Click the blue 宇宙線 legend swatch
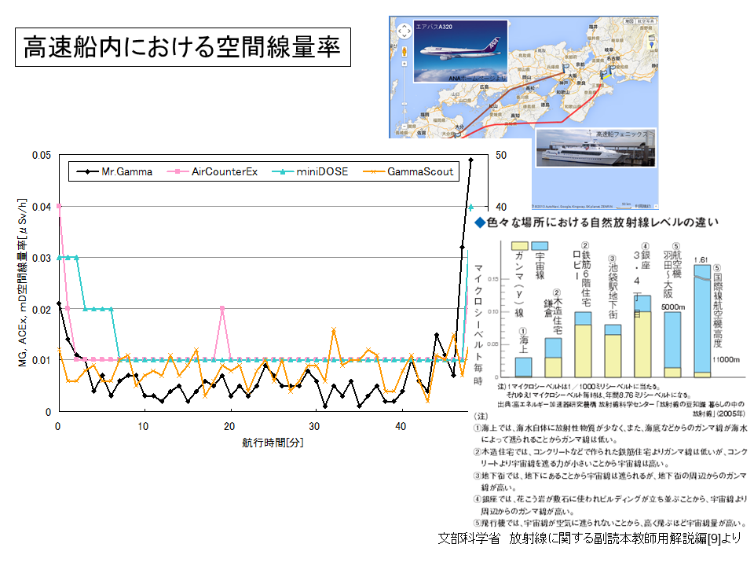 coord(539,246)
